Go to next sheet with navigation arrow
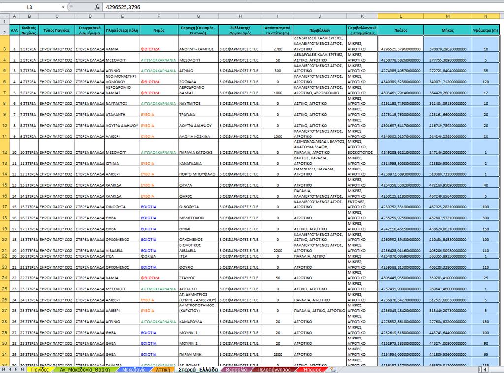This screenshot has height=373, width=504. [16, 369]
